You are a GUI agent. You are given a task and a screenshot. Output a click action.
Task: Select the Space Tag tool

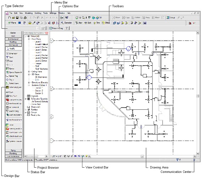(x=12, y=76)
